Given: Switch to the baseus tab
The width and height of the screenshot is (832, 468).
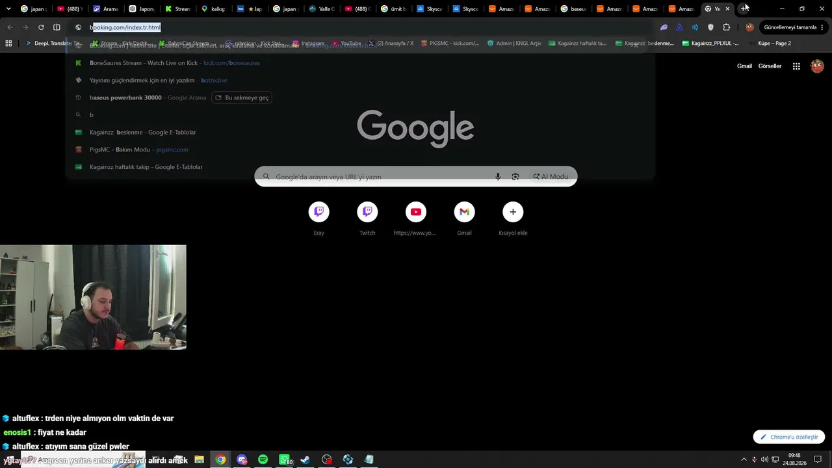Looking at the screenshot, I should coord(574,9).
